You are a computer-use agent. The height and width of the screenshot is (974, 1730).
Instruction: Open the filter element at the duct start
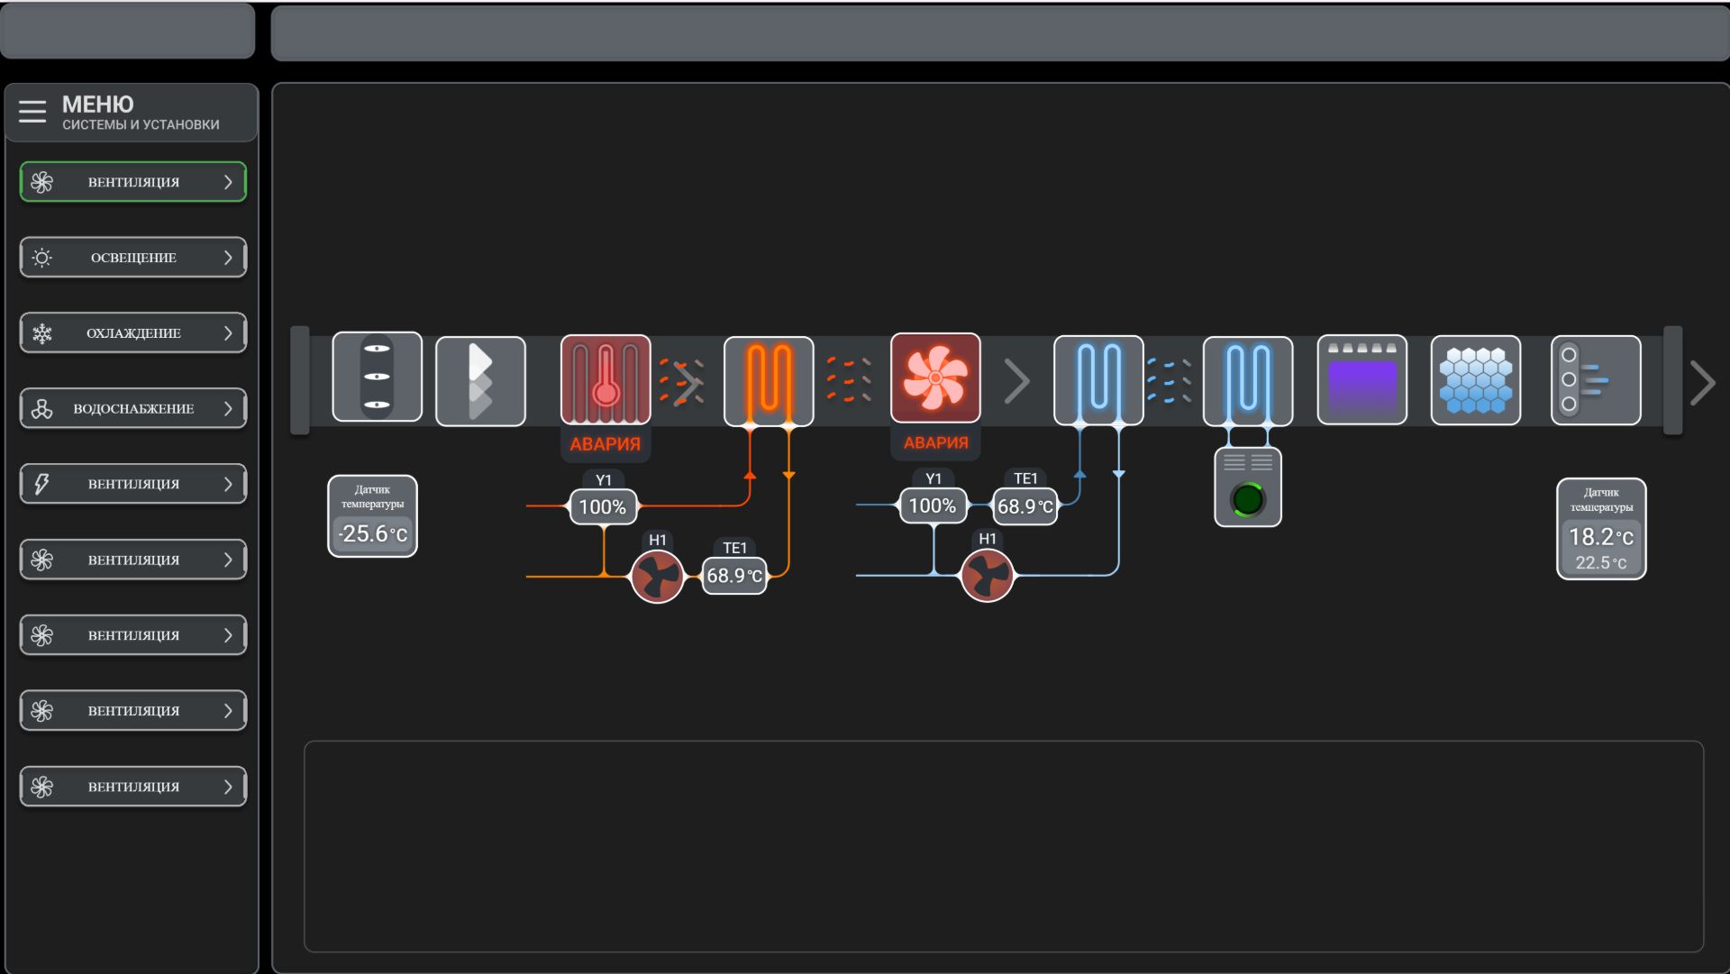(x=480, y=380)
